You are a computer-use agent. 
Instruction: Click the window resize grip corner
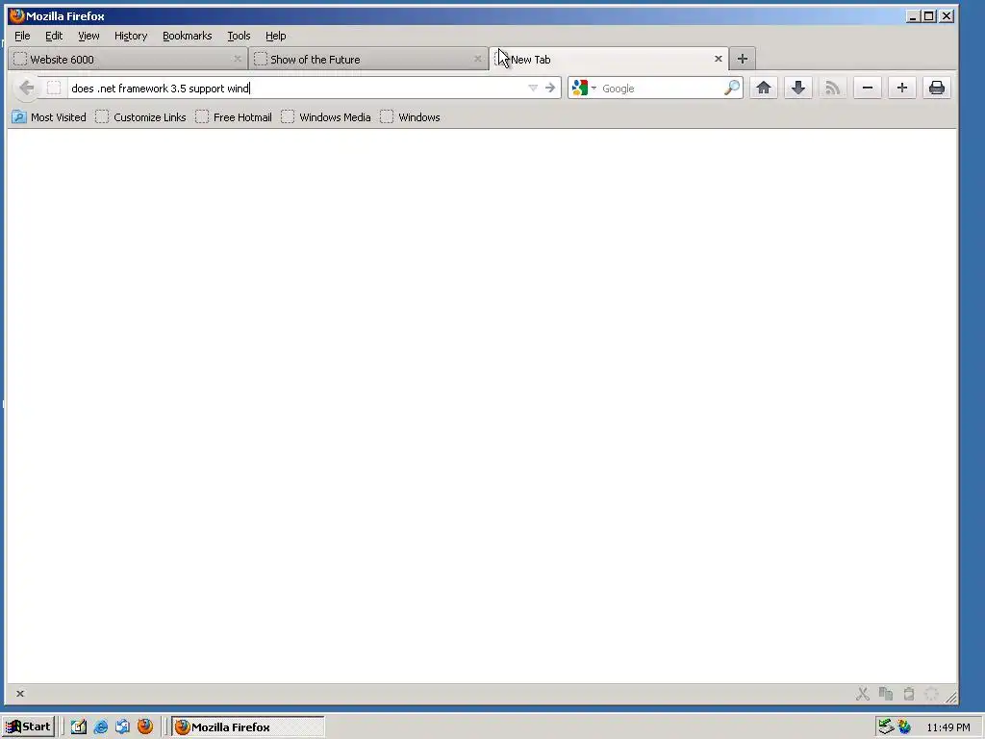(x=951, y=697)
